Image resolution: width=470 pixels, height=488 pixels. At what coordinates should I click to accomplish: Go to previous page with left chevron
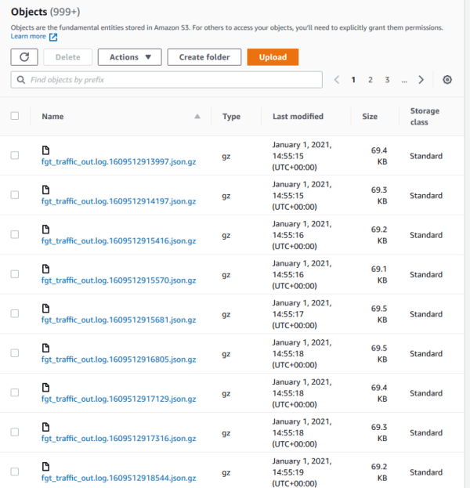pyautogui.click(x=337, y=80)
